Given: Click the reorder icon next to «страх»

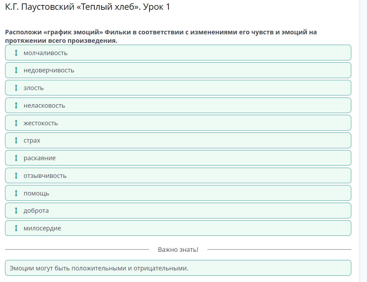Looking at the screenshot, I should pyautogui.click(x=16, y=140).
